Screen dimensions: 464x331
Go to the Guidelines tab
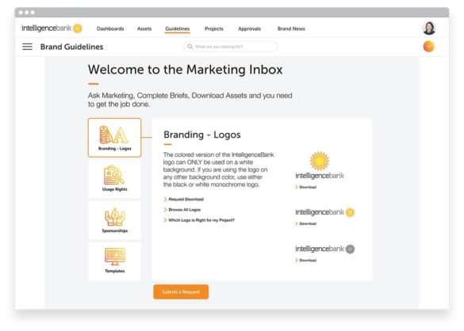[177, 29]
